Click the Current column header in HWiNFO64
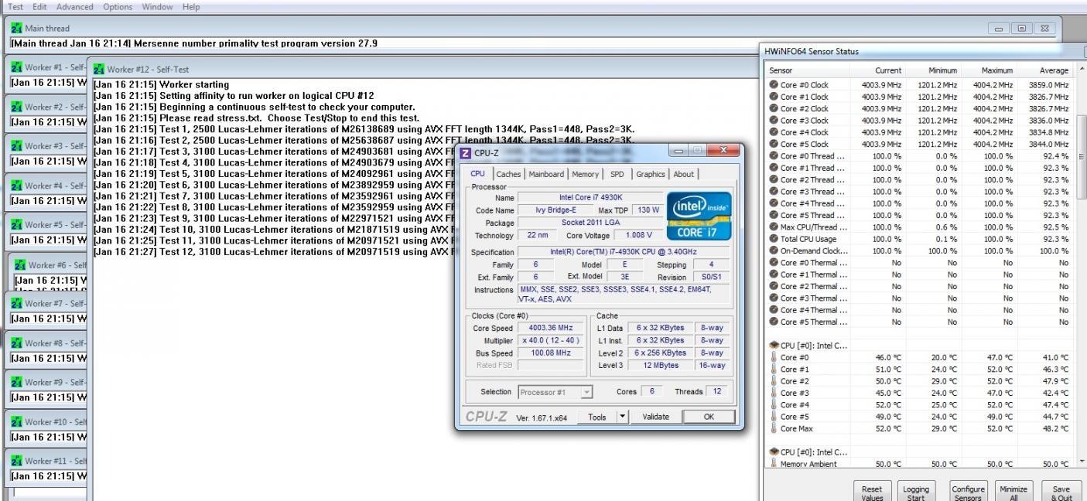 [x=878, y=70]
